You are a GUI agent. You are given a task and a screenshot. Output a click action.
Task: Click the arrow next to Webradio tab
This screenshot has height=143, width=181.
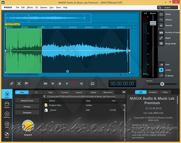pyautogui.click(x=124, y=92)
